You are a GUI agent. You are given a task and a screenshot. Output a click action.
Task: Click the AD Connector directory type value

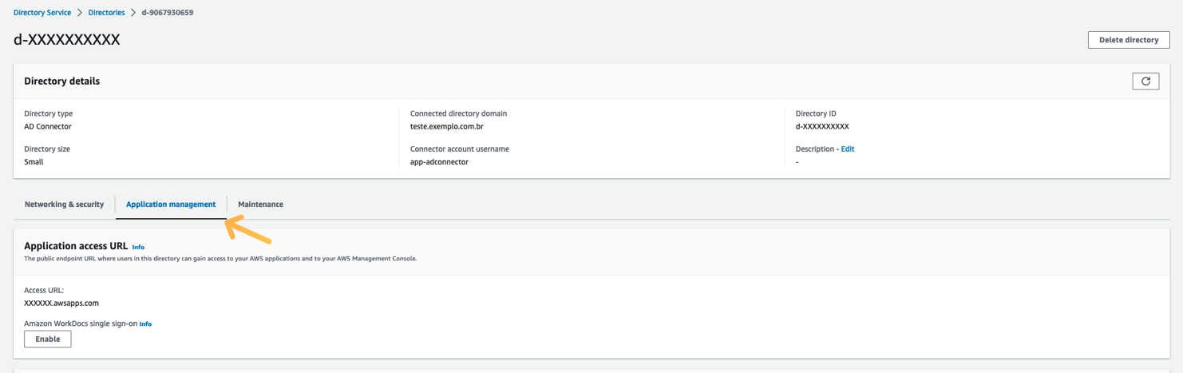tap(48, 127)
